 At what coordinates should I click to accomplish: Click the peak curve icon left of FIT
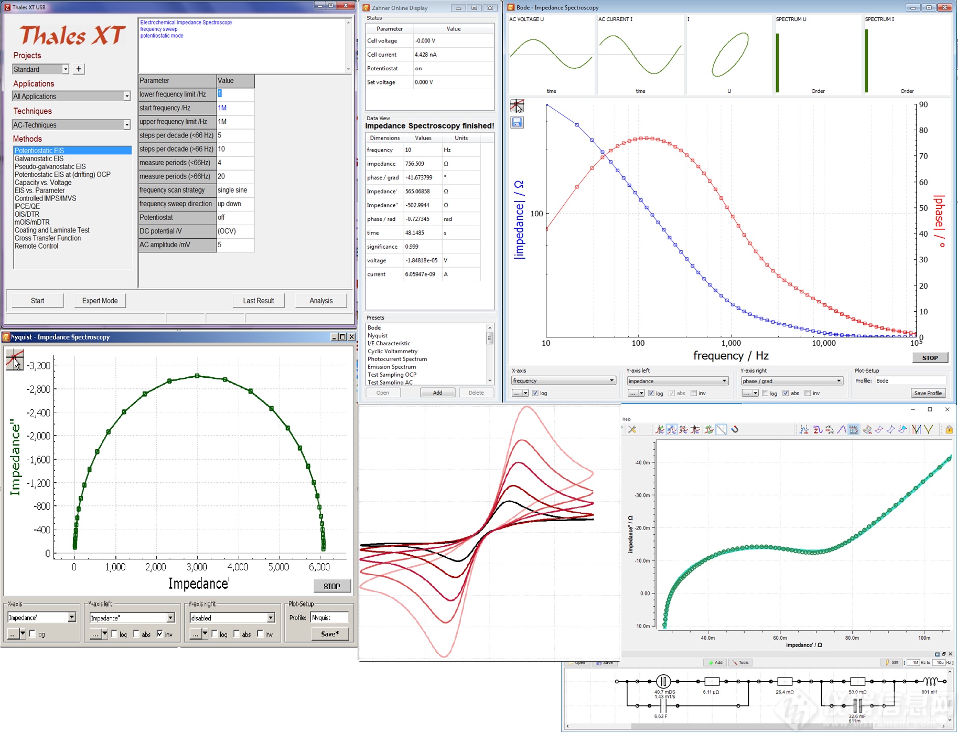pyautogui.click(x=841, y=429)
